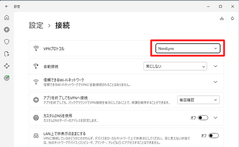Expand the 自動接続 row chevron
Image resolution: width=239 pixels, height=147 pixels.
point(215,66)
